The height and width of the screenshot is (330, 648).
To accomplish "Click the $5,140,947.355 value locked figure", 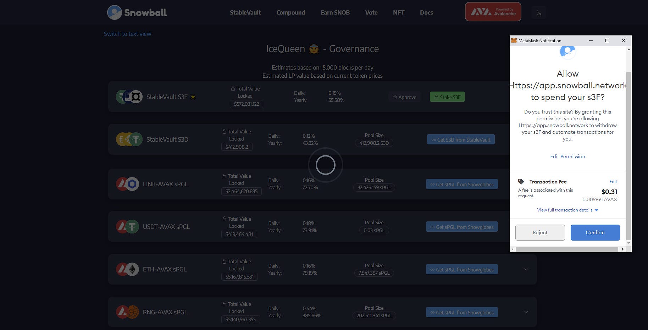I will [x=240, y=319].
